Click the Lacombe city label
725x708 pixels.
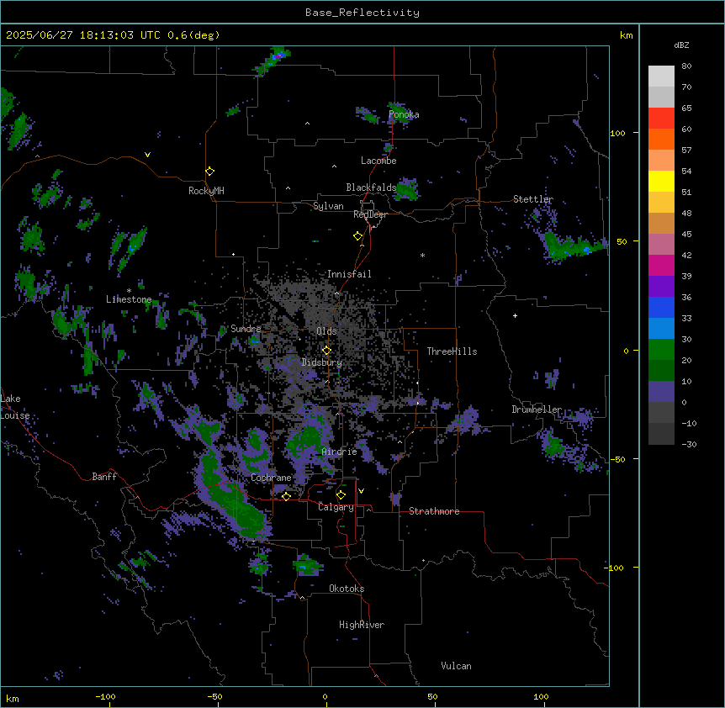coord(378,161)
